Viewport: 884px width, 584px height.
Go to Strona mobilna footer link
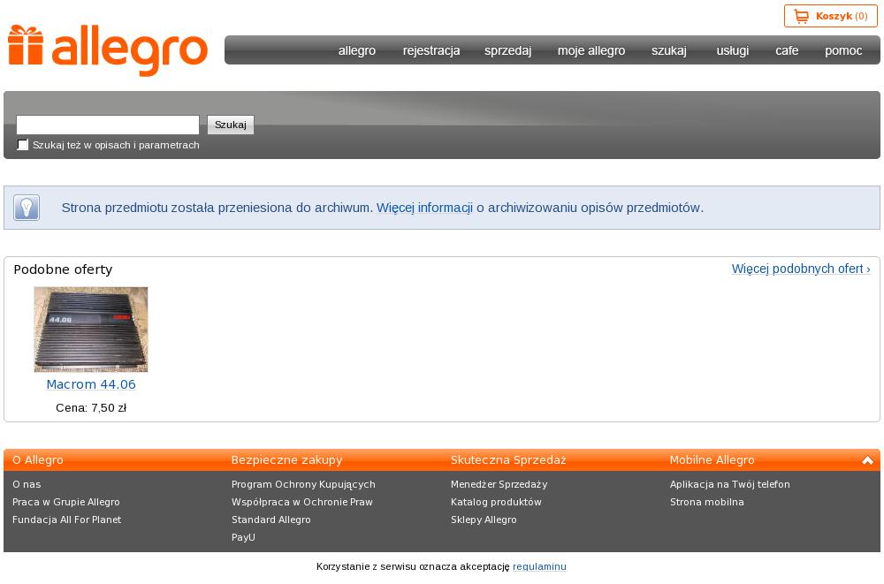707,502
